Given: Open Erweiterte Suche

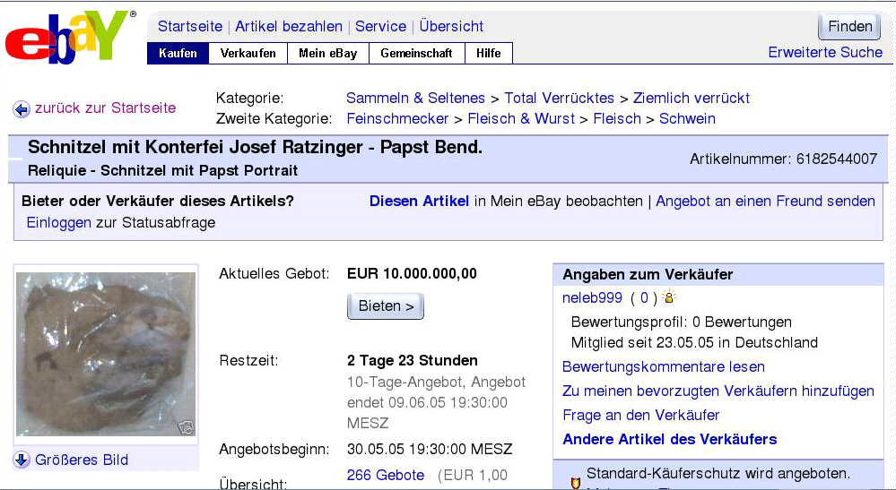Looking at the screenshot, I should (825, 53).
